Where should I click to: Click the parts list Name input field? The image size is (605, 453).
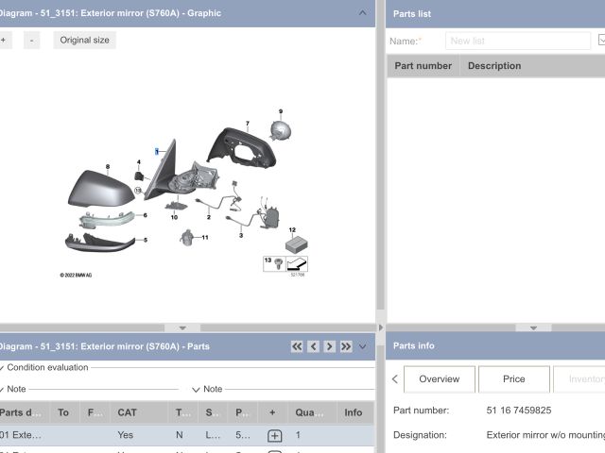point(517,41)
